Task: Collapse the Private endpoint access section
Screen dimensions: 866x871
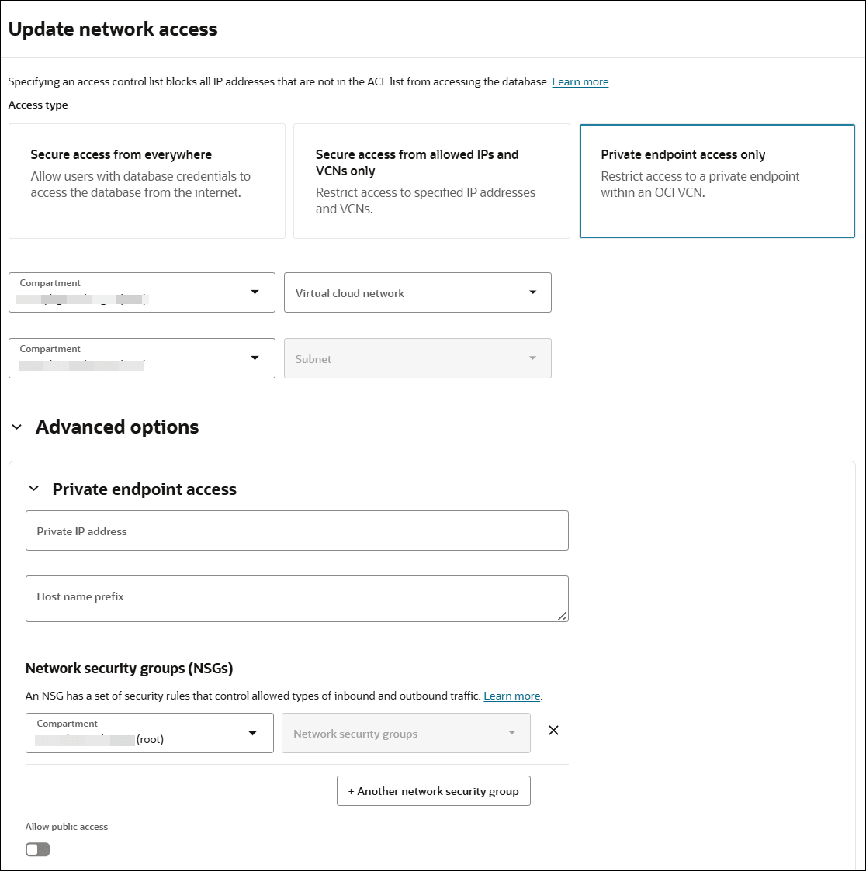Action: coord(33,489)
